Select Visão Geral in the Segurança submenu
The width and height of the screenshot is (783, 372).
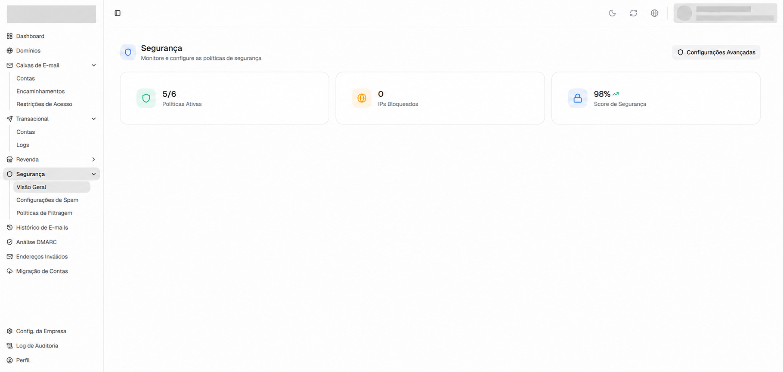(52, 187)
